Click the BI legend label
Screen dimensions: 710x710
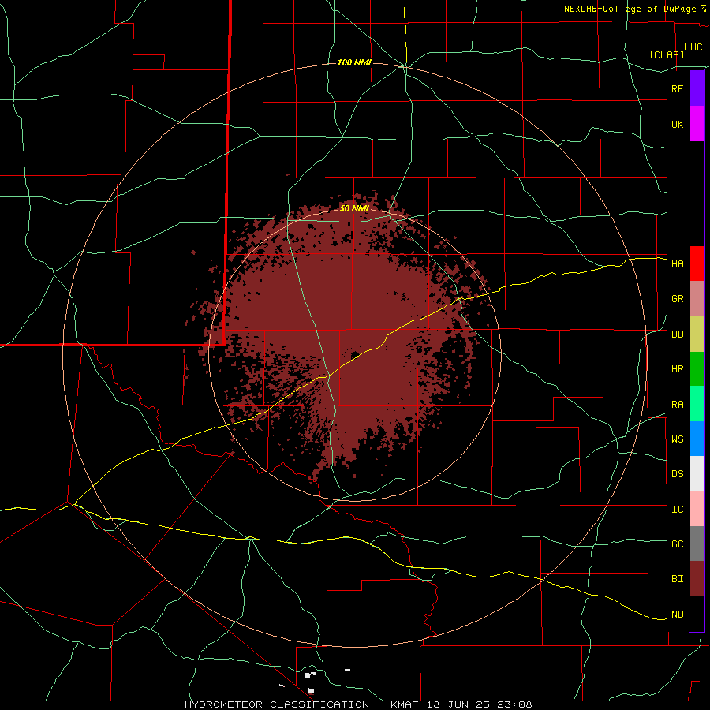pyautogui.click(x=677, y=579)
